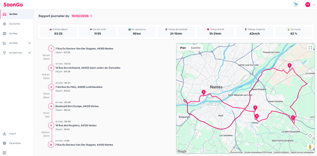The image size is (317, 156).
Task: Click the Temps d'arrêt 5h 21min card
Action: (215, 32)
